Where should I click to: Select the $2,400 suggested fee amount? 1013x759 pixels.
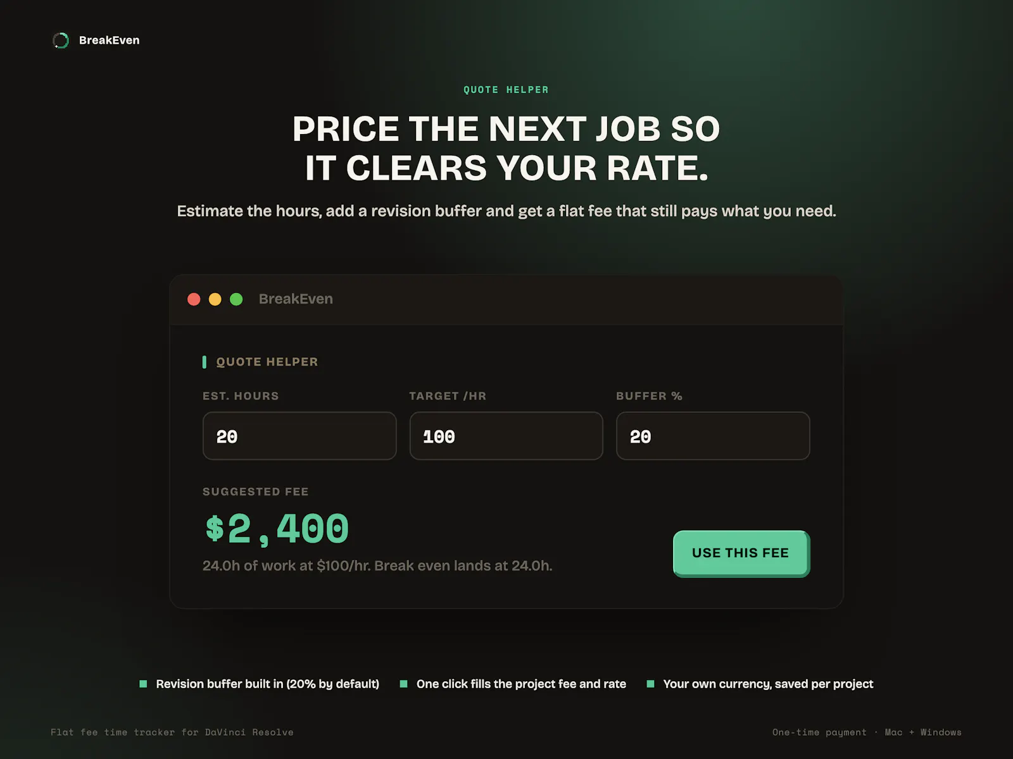[277, 529]
